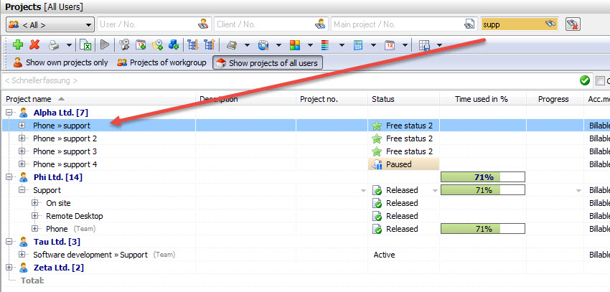The height and width of the screenshot is (292, 610).
Task: Click the red X delete icon
Action: (34, 45)
